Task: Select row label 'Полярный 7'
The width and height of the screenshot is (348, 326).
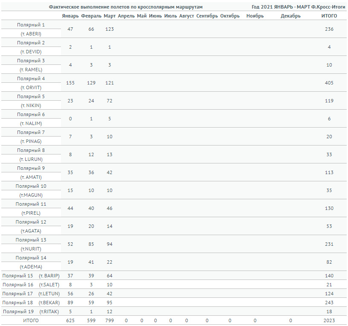Action: [x=31, y=133]
